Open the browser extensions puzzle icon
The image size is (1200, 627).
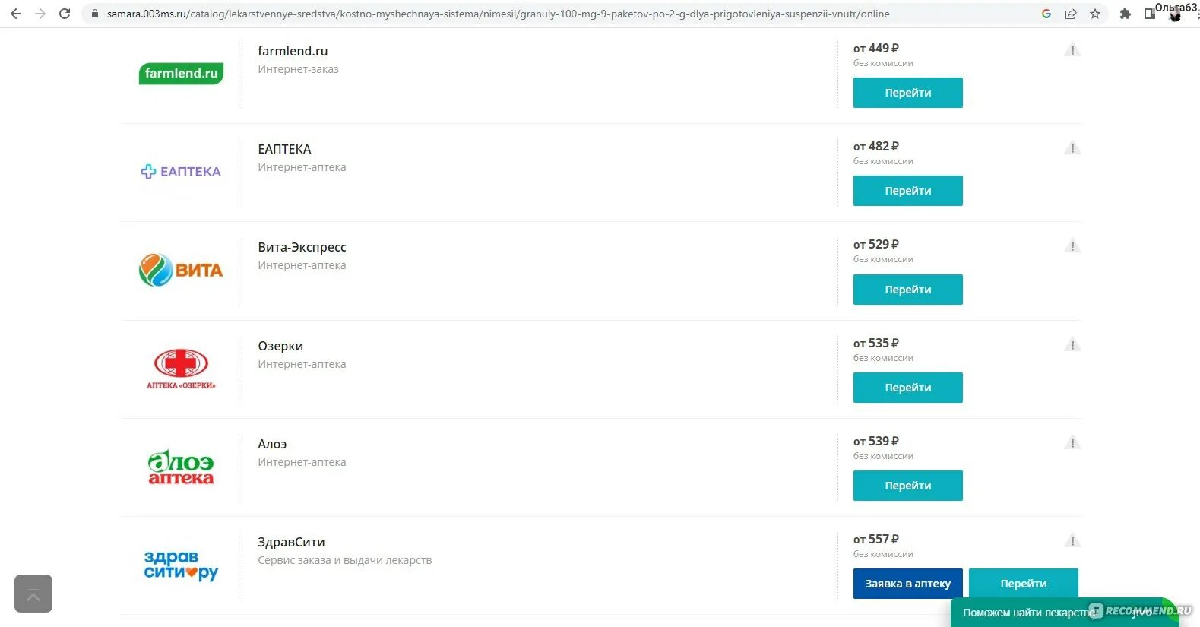coord(1126,14)
